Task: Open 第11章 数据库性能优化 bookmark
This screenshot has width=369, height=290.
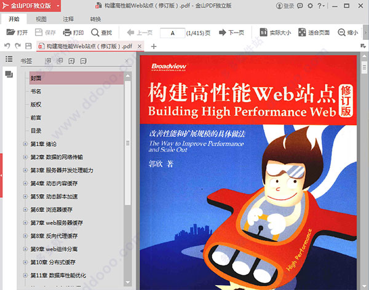Action: [x=58, y=275]
